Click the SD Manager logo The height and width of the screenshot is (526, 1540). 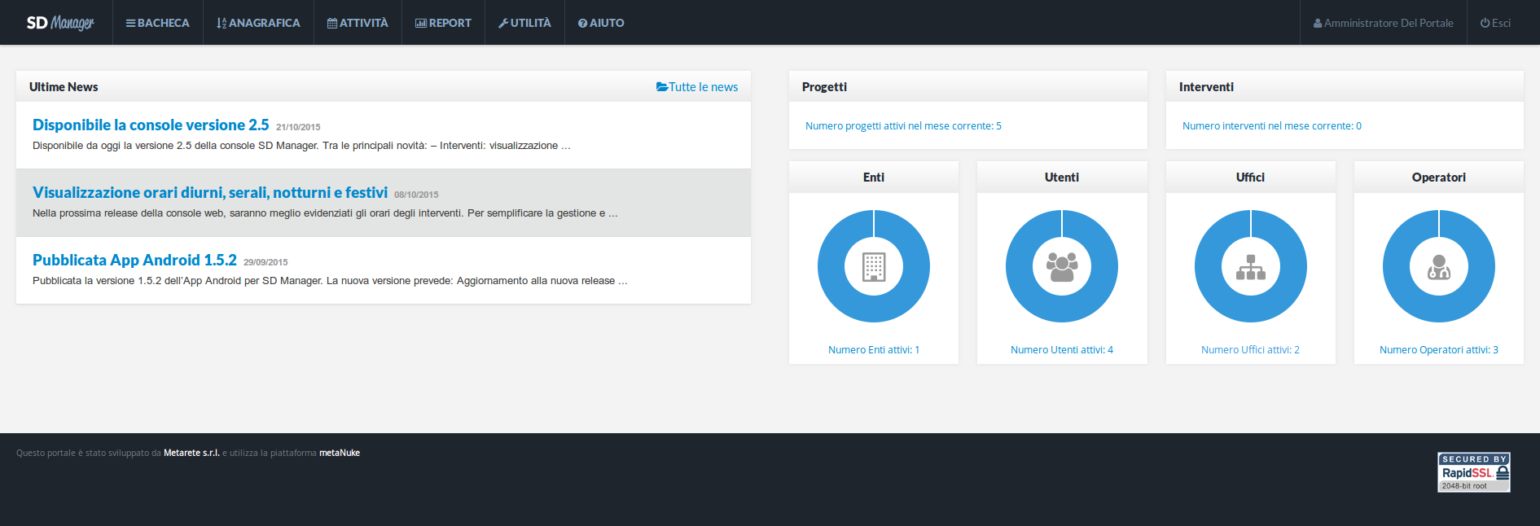(x=60, y=23)
